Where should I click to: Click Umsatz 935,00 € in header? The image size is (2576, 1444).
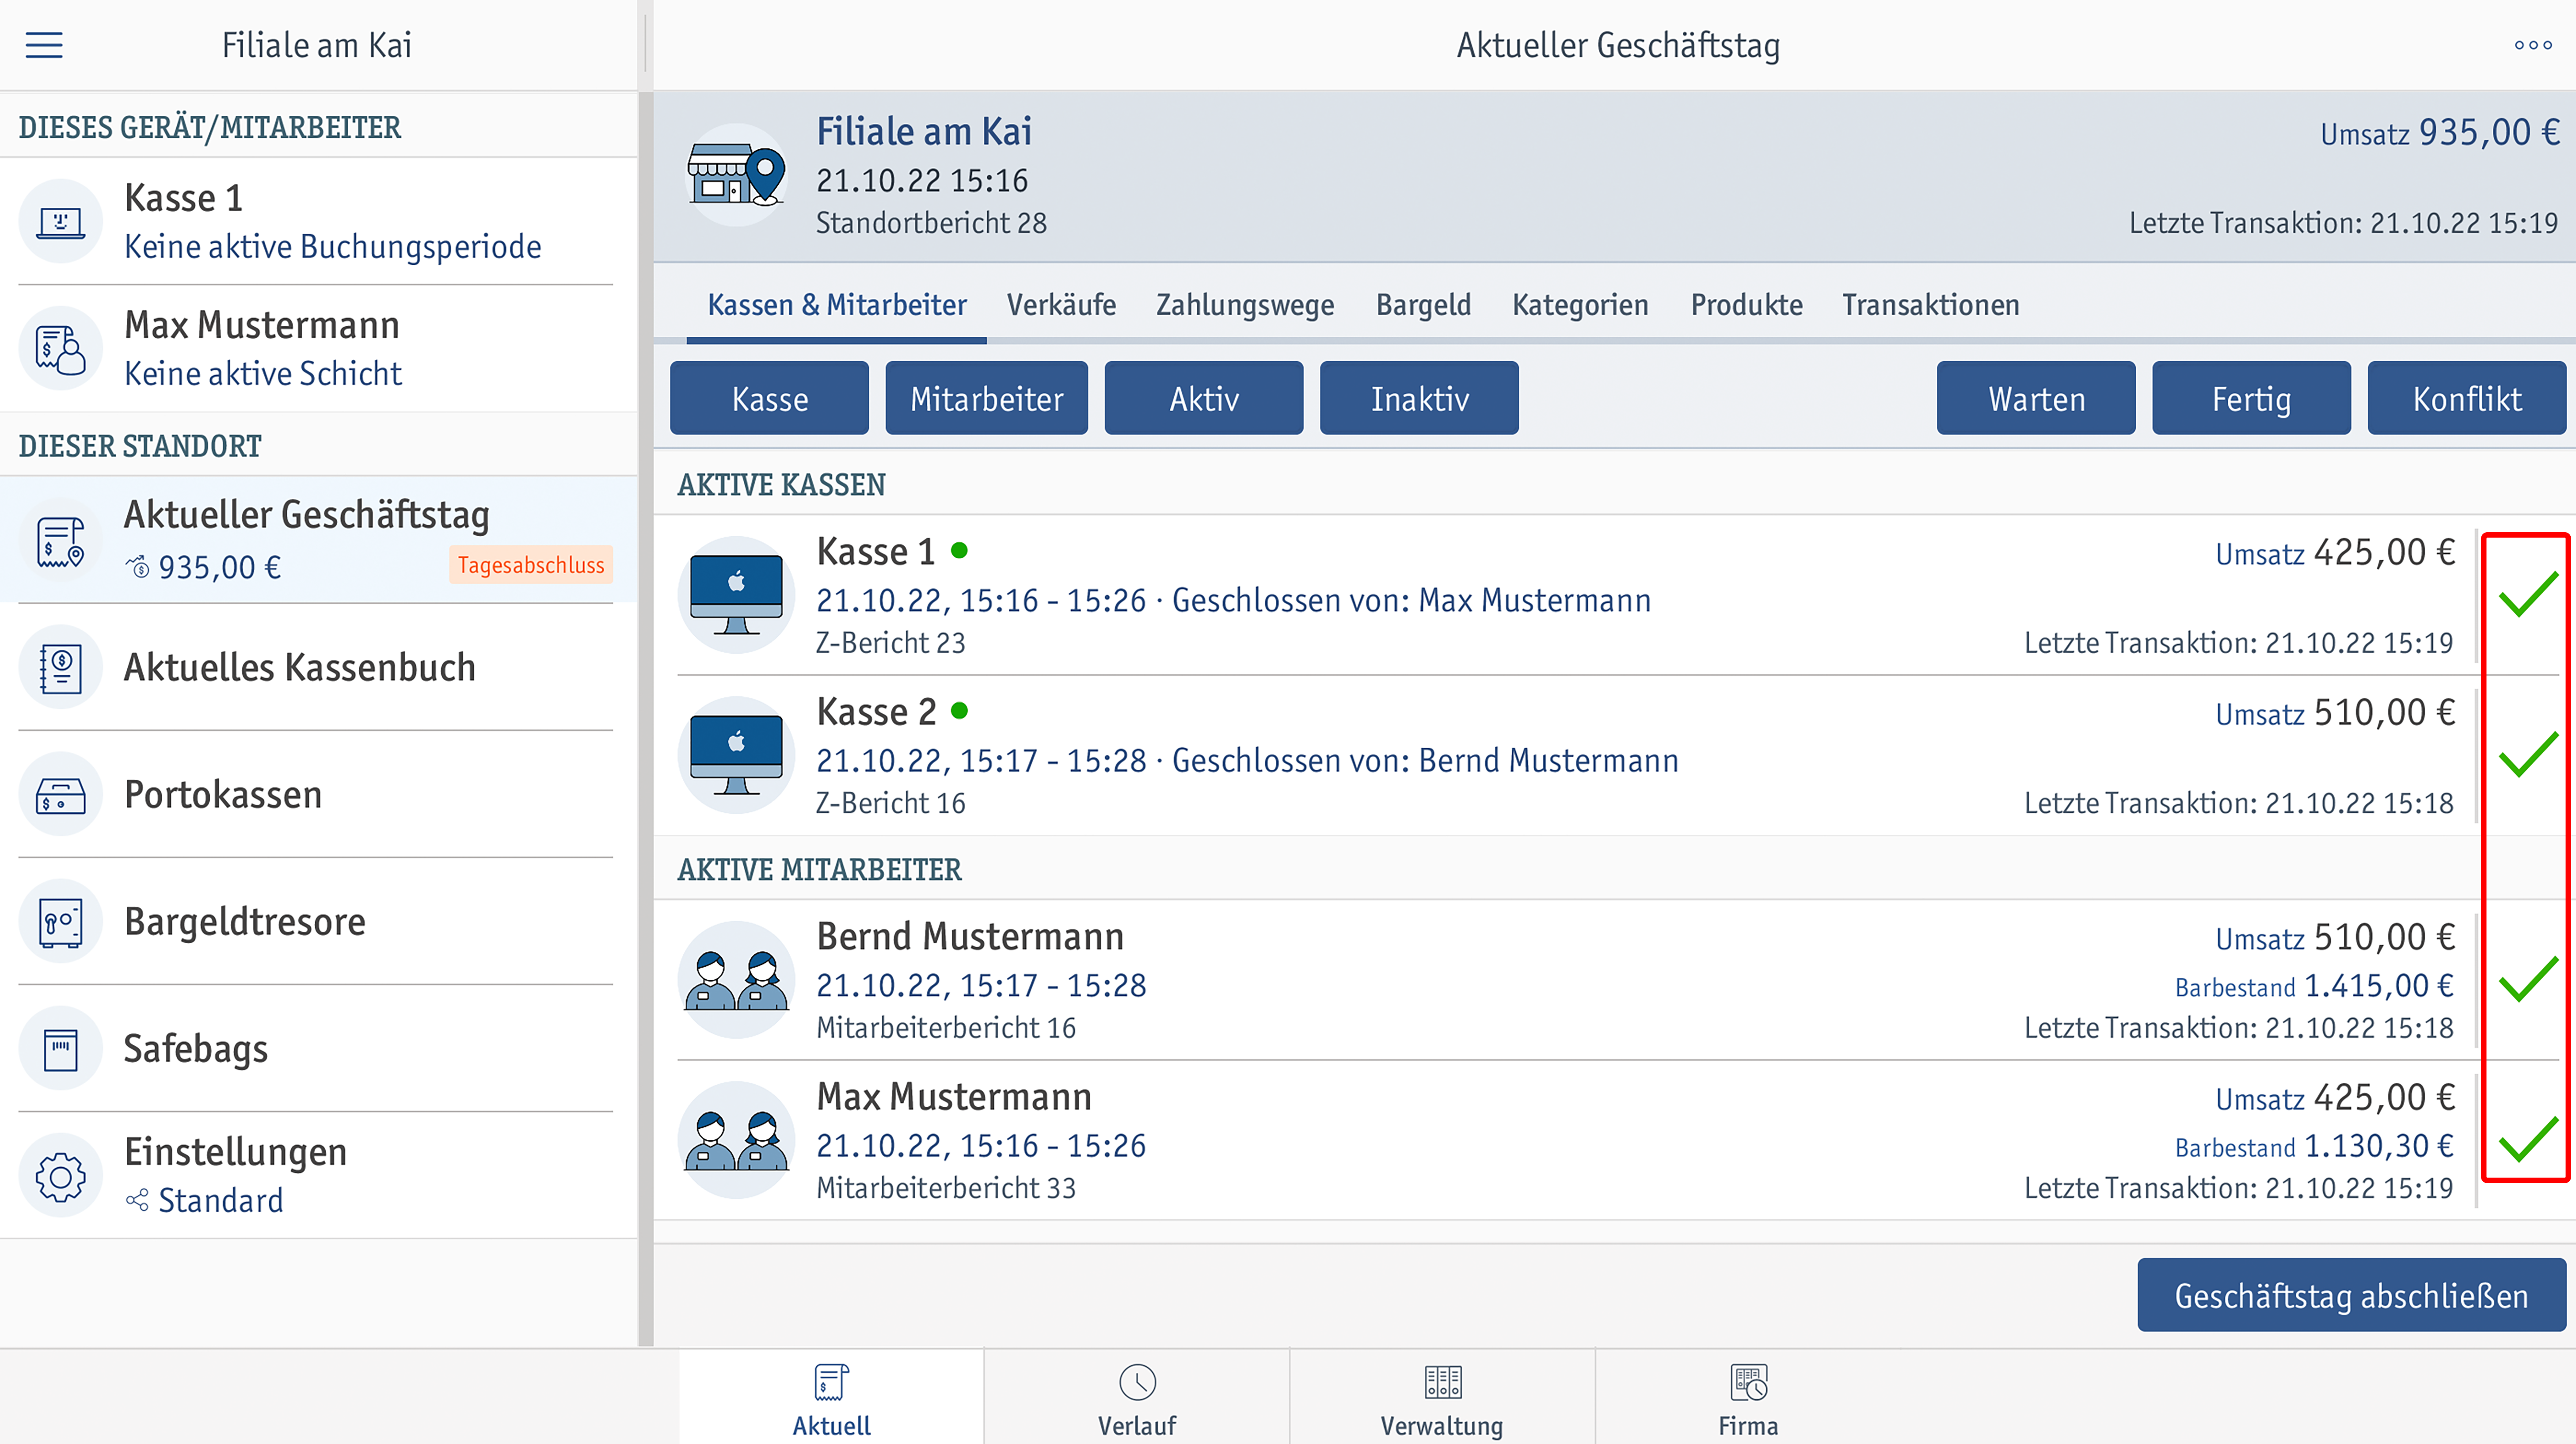point(2439,132)
